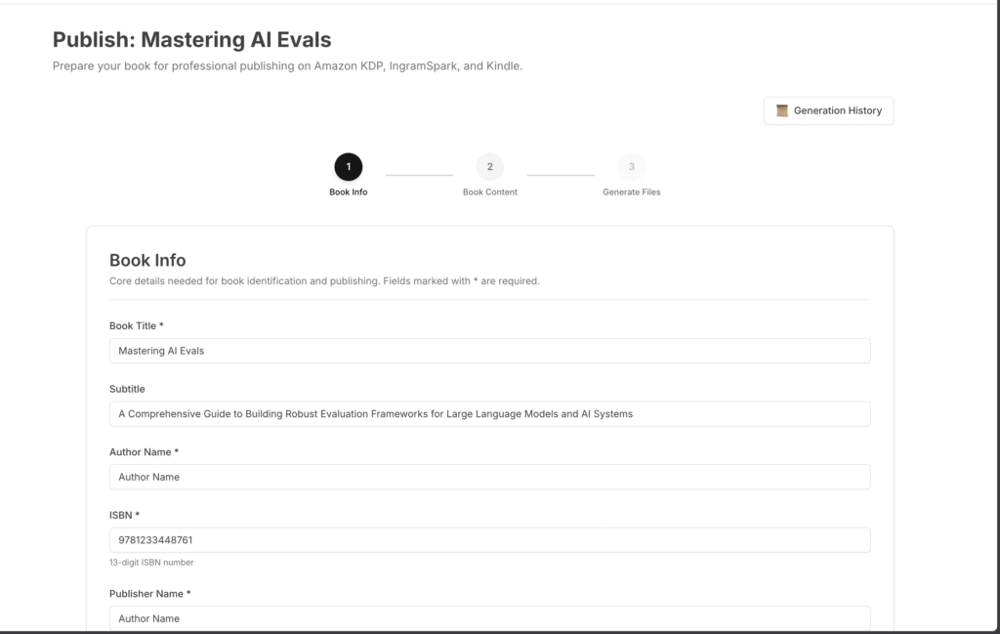The image size is (1000, 634).
Task: Select step 1 circle in progress stepper
Action: [x=349, y=167]
